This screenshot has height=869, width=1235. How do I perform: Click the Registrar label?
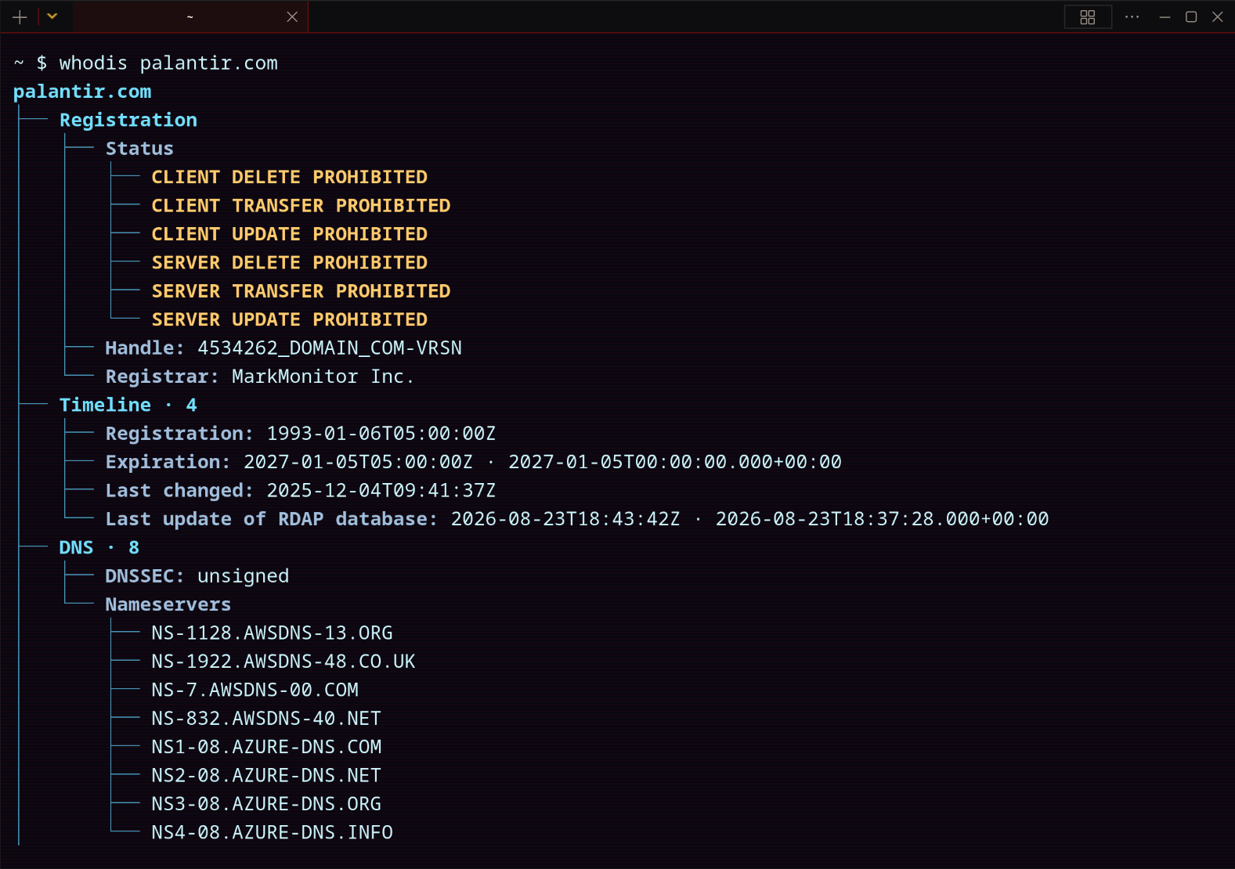162,377
